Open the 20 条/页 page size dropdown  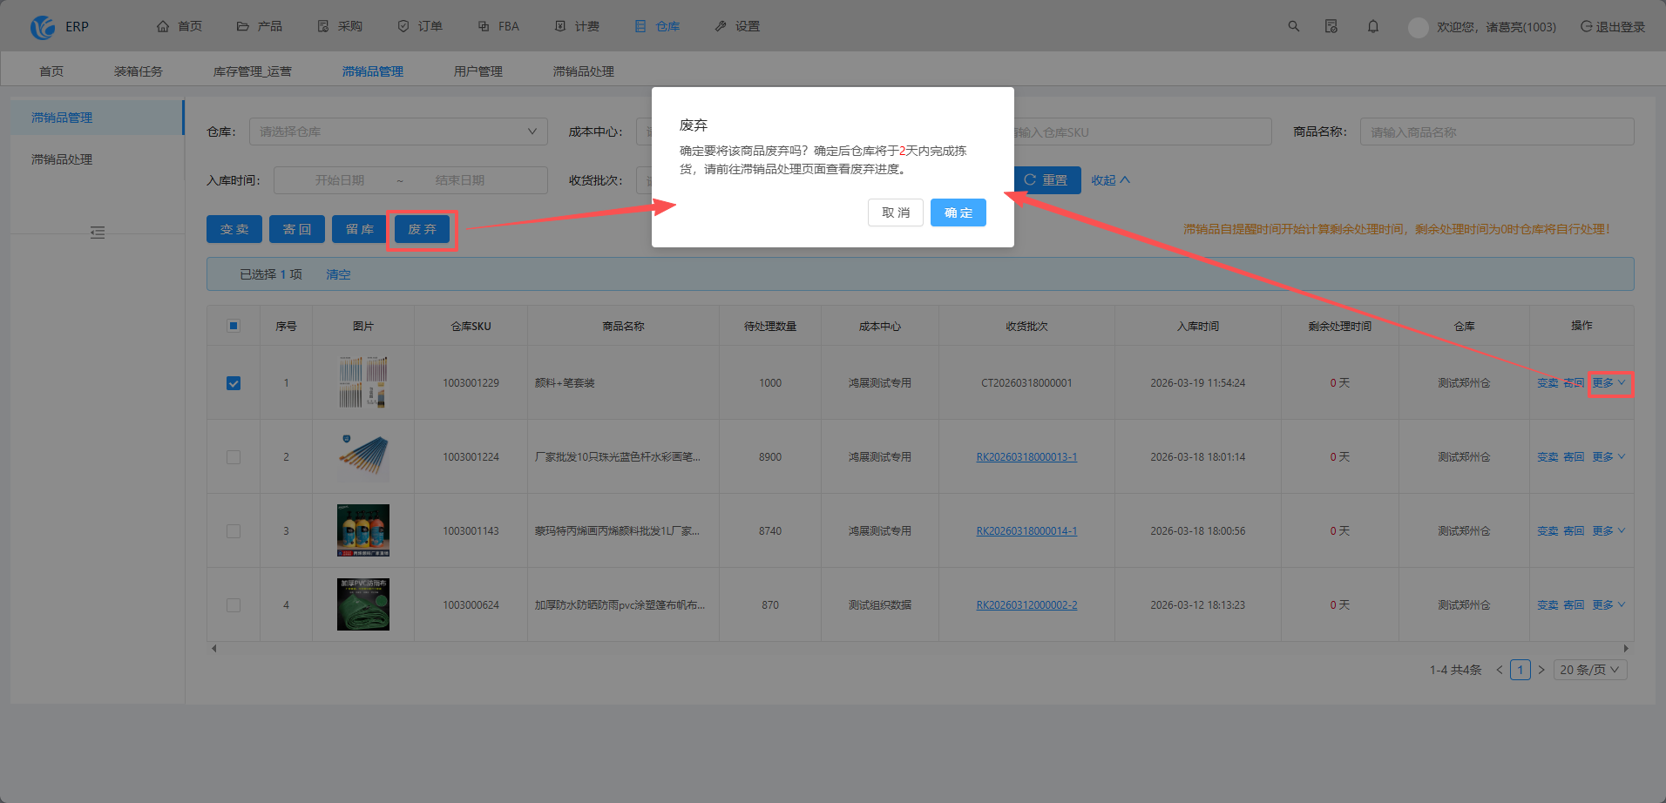pos(1590,670)
